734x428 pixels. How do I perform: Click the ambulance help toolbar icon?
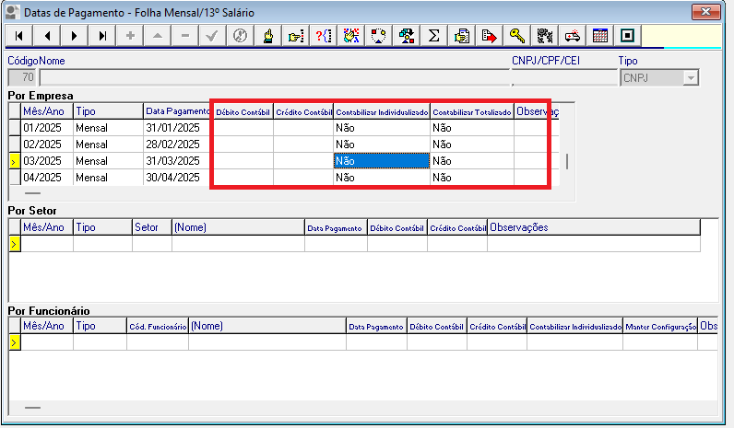click(x=572, y=36)
